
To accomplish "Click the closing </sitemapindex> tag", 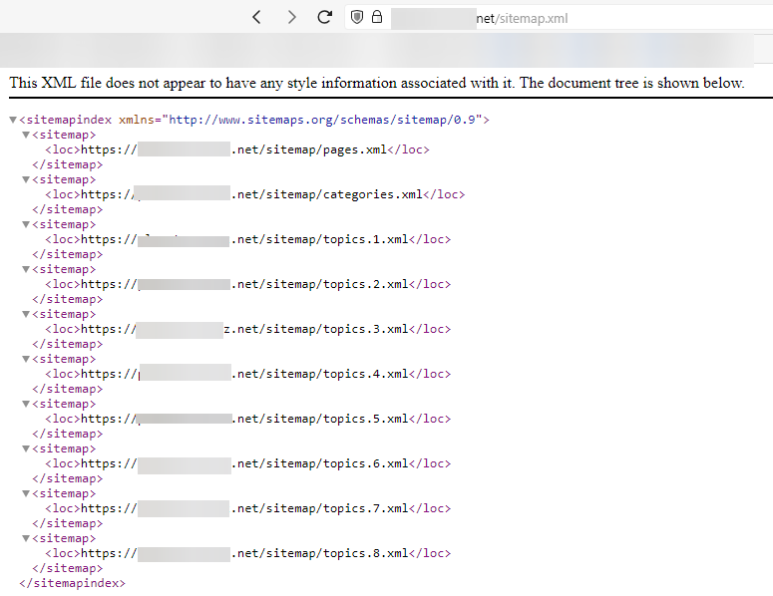I will (72, 583).
